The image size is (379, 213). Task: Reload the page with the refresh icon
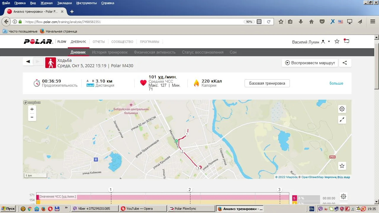[269, 22]
